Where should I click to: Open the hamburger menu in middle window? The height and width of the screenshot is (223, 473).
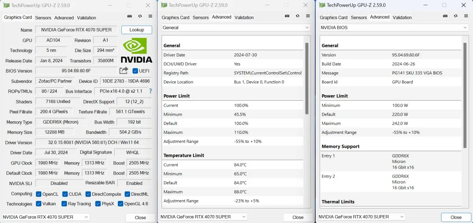(x=307, y=16)
